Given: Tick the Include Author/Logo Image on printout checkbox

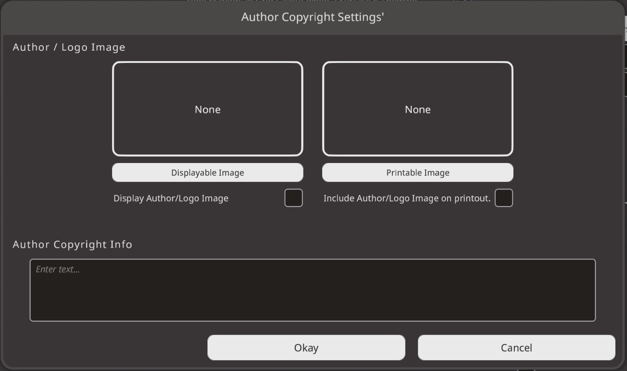Looking at the screenshot, I should [503, 198].
